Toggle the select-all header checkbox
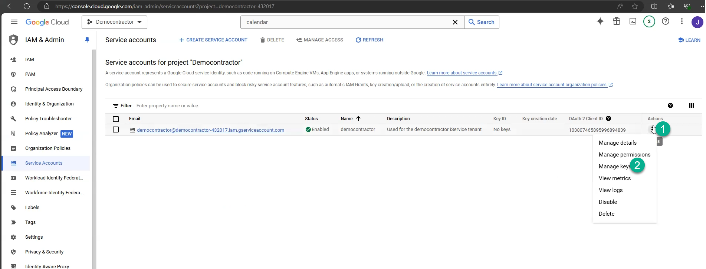Image resolution: width=706 pixels, height=269 pixels. tap(116, 119)
